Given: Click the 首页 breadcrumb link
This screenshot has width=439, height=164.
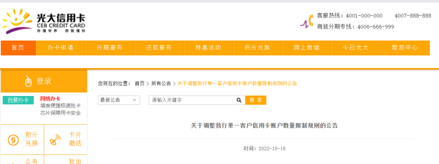Looking at the screenshot, I should (x=139, y=83).
